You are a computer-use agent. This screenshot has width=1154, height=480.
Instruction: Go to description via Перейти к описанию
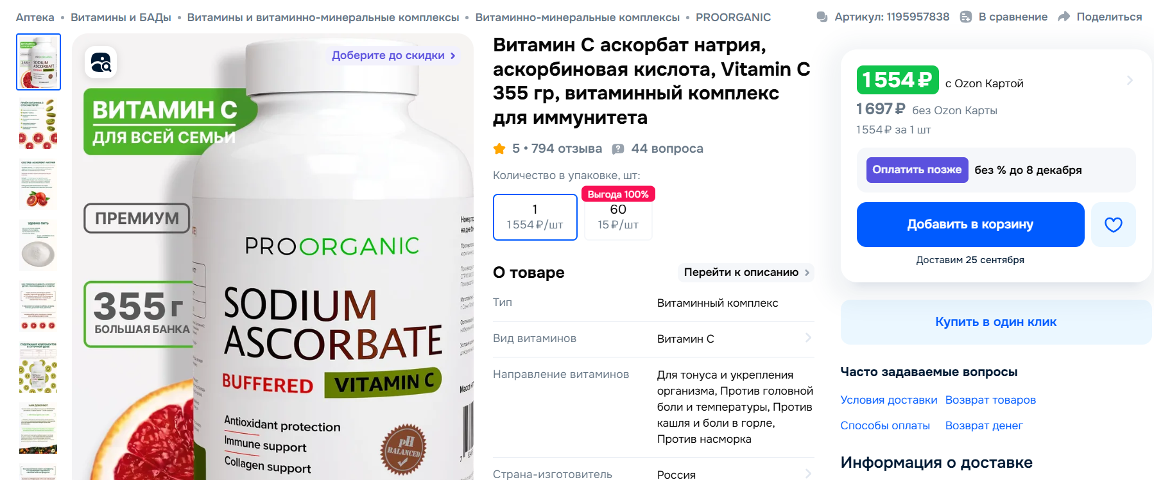[746, 272]
